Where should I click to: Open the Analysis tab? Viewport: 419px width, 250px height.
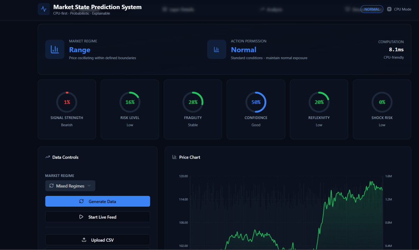272,10
